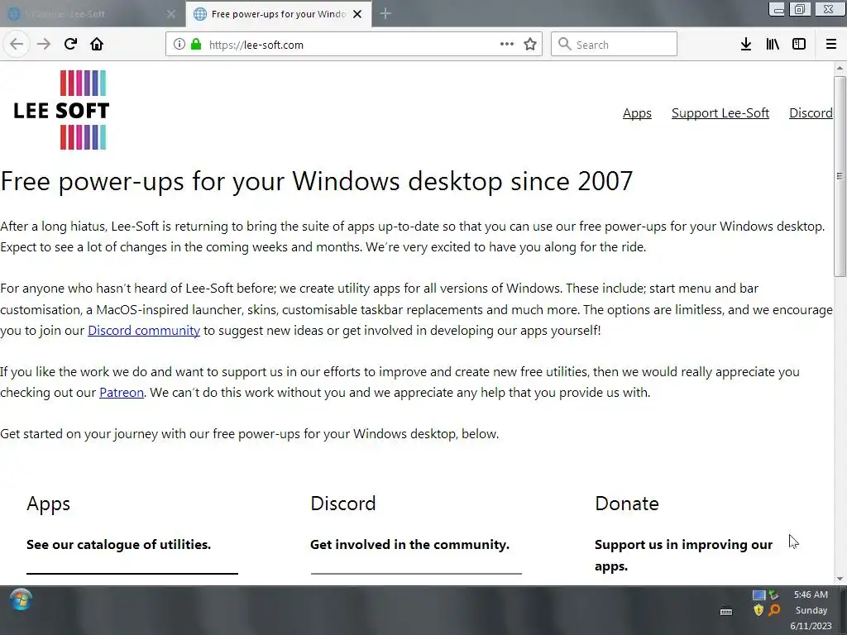This screenshot has height=635, width=847.
Task: Click the Donate section heading
Action: pyautogui.click(x=627, y=504)
